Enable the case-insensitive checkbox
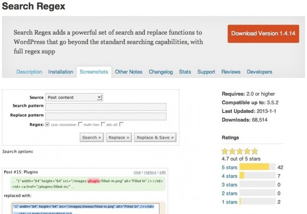 pyautogui.click(x=80, y=124)
